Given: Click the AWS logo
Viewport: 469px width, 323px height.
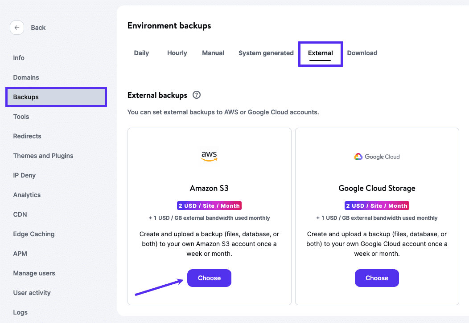Looking at the screenshot, I should [x=209, y=156].
